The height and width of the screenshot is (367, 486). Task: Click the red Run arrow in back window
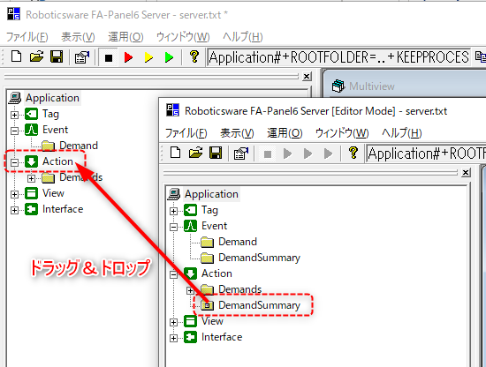click(x=128, y=57)
